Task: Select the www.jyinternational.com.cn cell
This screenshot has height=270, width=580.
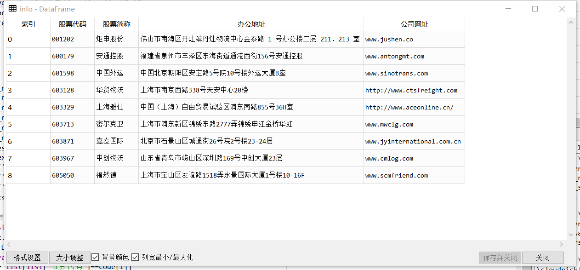Action: pyautogui.click(x=415, y=142)
